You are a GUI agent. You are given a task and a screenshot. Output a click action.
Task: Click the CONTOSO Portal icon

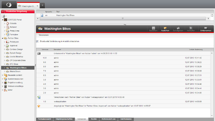tap(6, 20)
